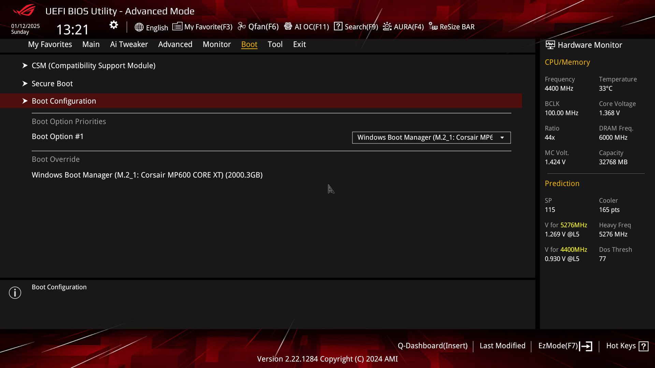
Task: Click CPU/Memory section heading
Action: (567, 62)
